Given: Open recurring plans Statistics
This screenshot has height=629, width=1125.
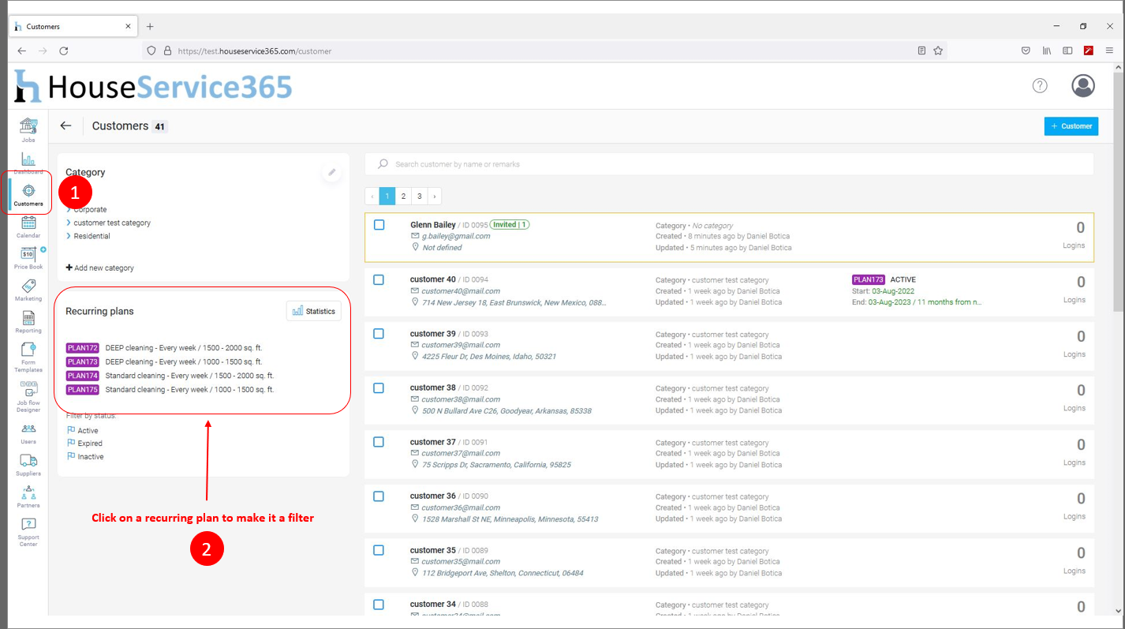Looking at the screenshot, I should tap(314, 311).
